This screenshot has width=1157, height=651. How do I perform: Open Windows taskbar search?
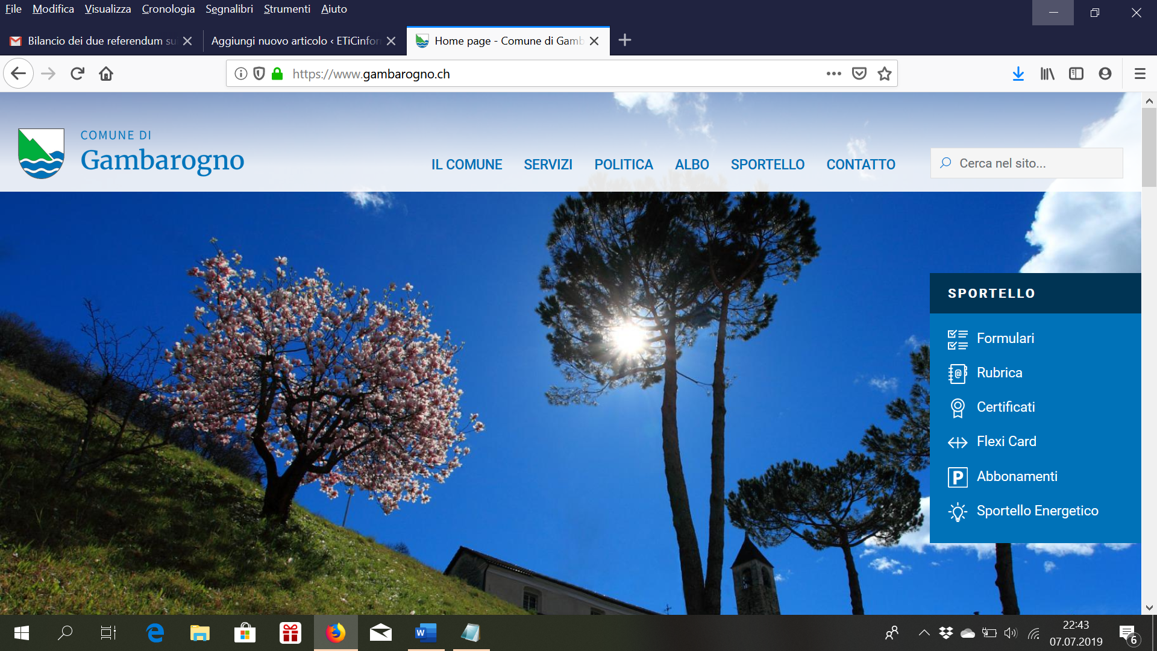[x=65, y=633]
